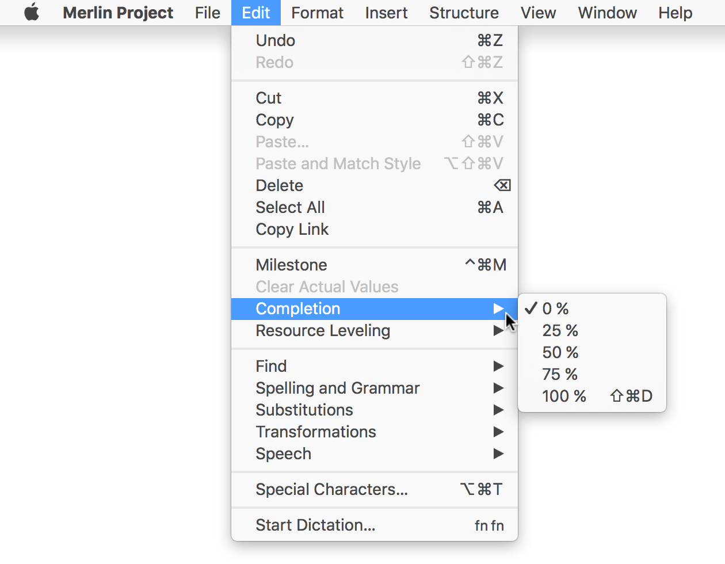Open the File menu
Screen dimensions: 725x564
[208, 13]
